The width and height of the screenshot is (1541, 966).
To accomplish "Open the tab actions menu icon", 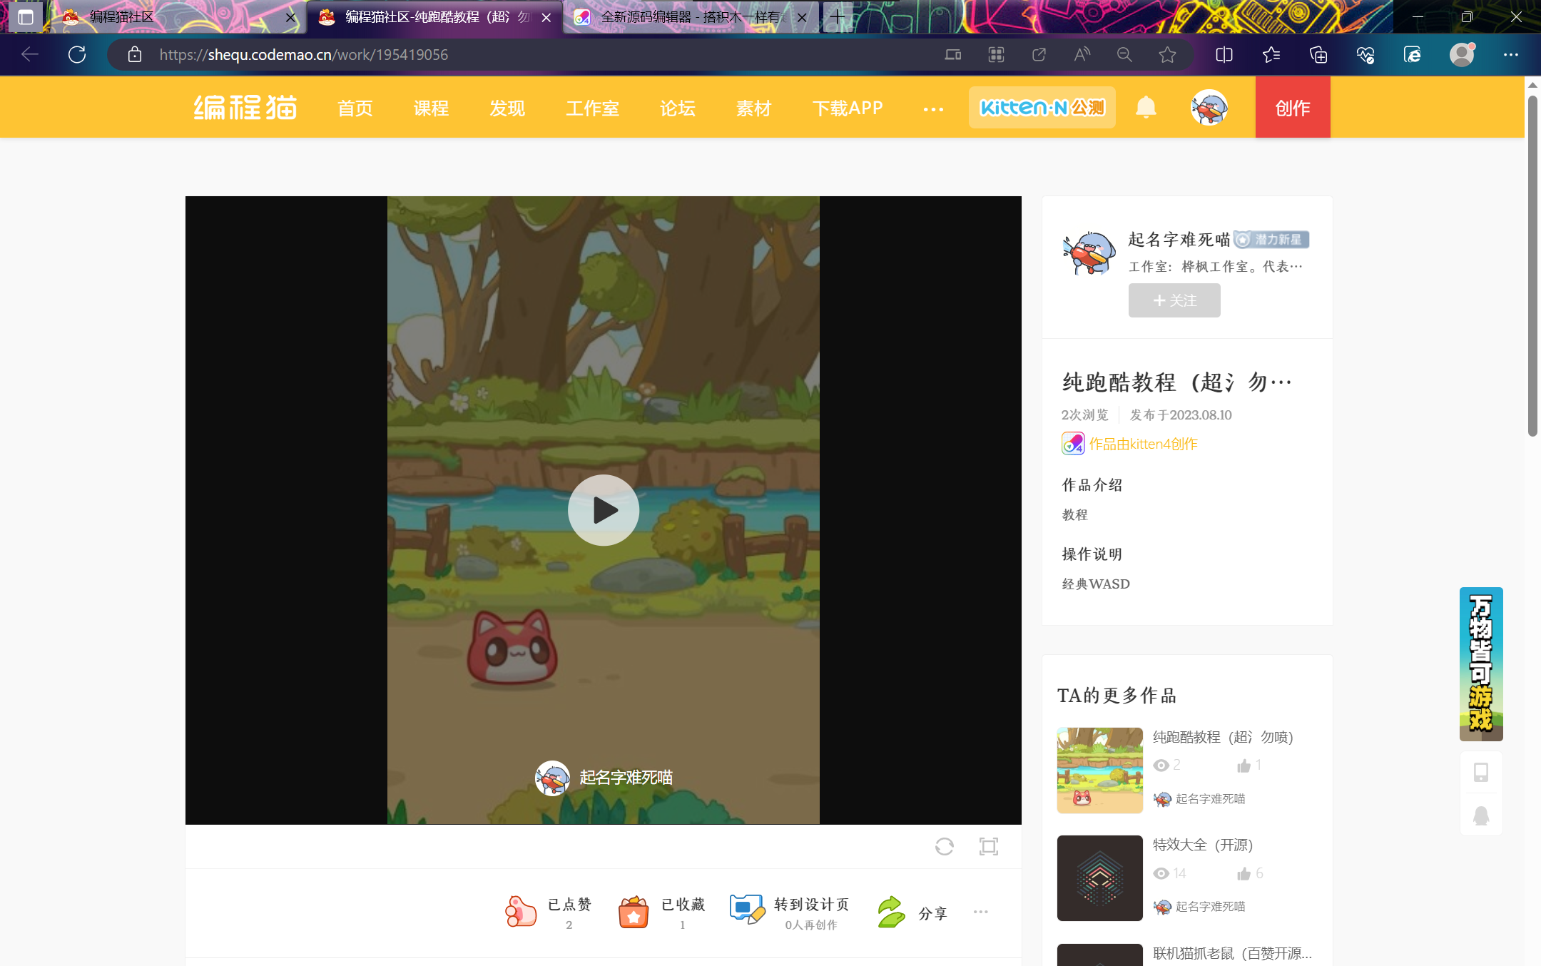I will pyautogui.click(x=26, y=17).
